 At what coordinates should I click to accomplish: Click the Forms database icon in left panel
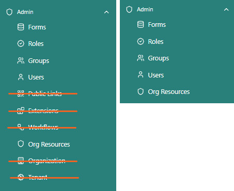(x=21, y=27)
